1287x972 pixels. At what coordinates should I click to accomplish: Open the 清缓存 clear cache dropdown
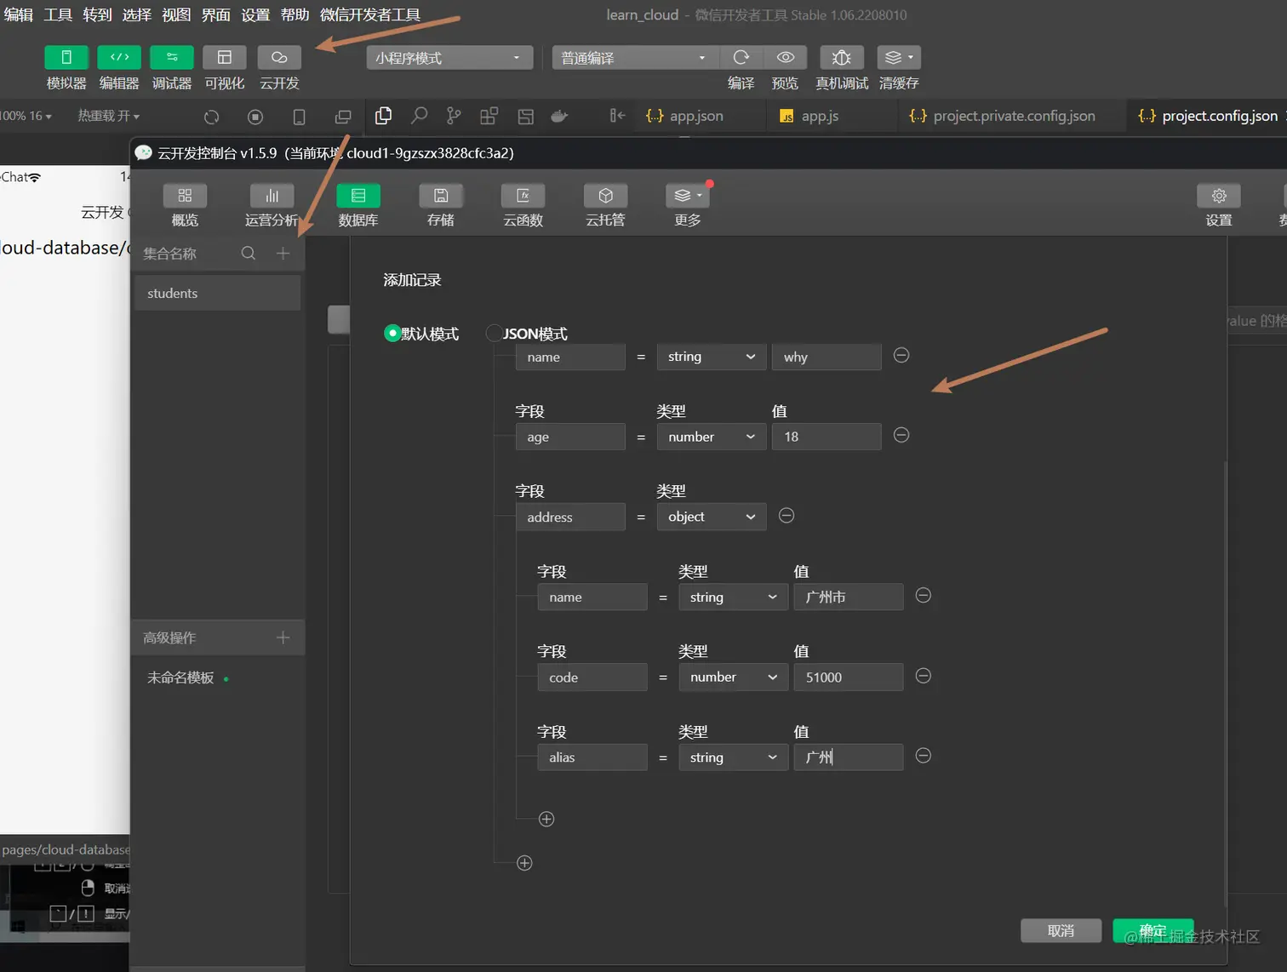(x=899, y=57)
